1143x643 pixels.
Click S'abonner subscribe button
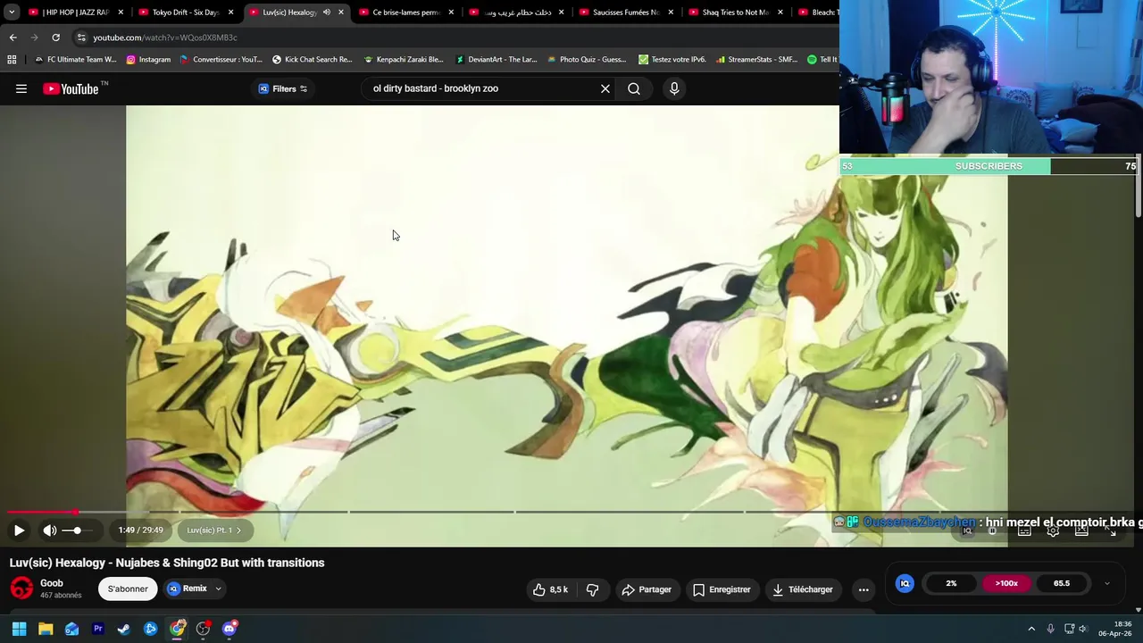click(x=128, y=589)
